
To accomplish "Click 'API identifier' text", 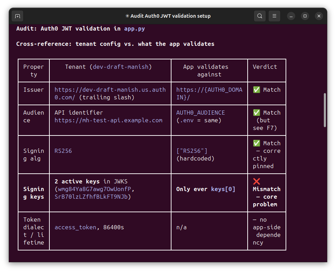I will [79, 113].
